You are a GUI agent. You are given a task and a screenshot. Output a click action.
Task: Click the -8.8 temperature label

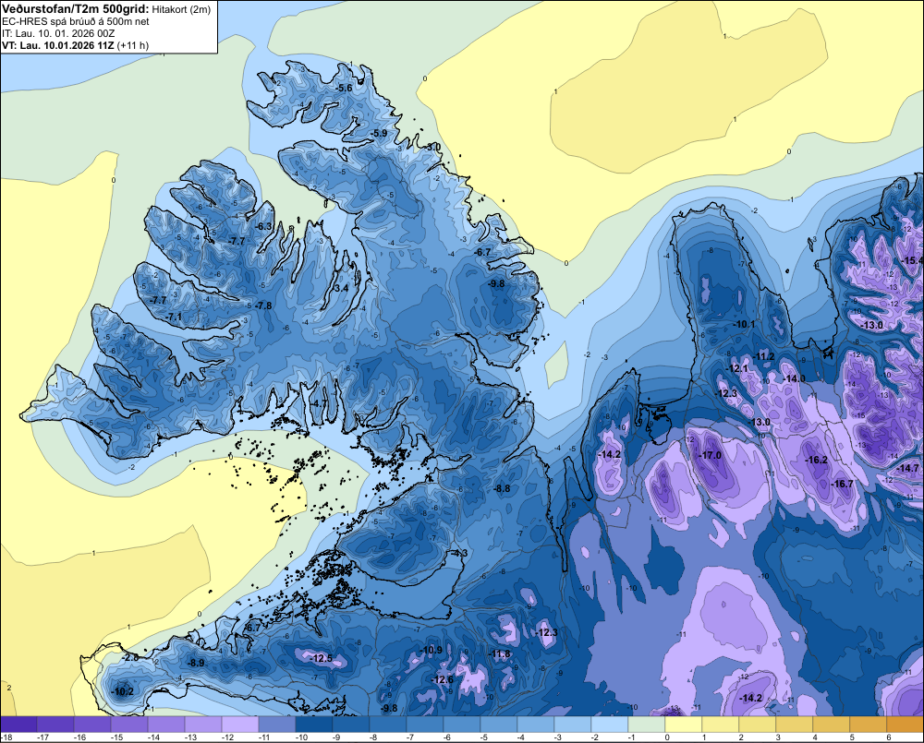click(502, 488)
